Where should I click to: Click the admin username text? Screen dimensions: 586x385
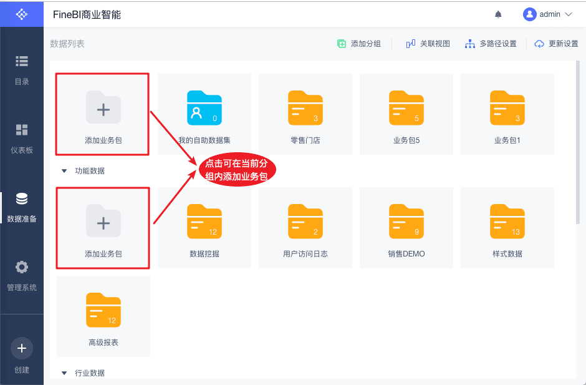click(x=550, y=14)
